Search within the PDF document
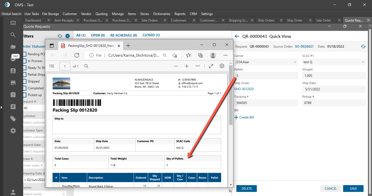372x196 pixels. (x=86, y=66)
